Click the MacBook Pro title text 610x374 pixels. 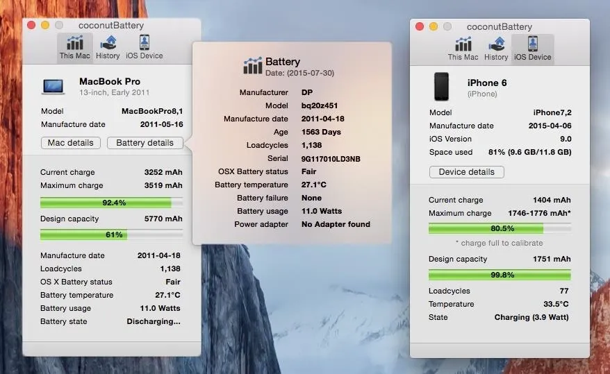(110, 82)
